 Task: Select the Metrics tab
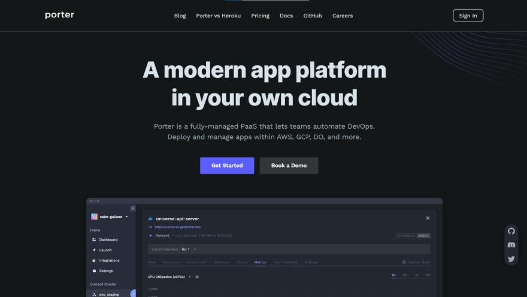point(260,262)
